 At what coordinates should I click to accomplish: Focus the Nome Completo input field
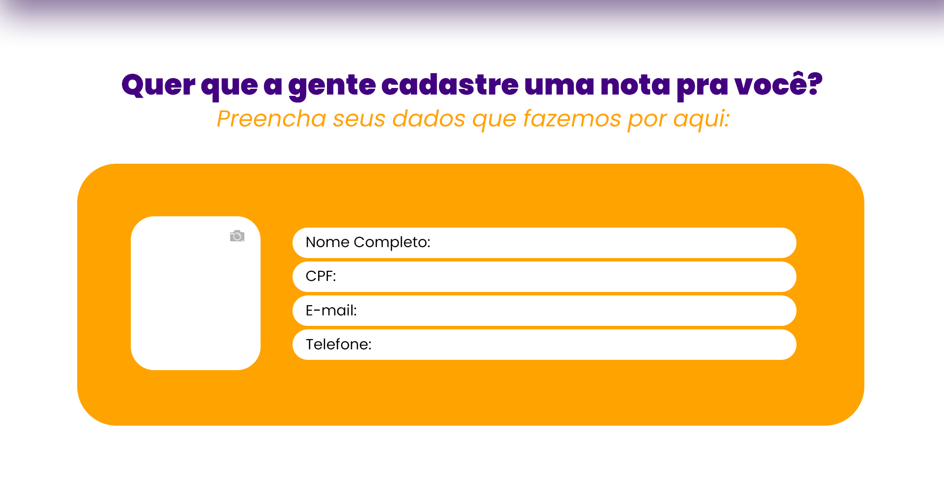click(x=590, y=243)
